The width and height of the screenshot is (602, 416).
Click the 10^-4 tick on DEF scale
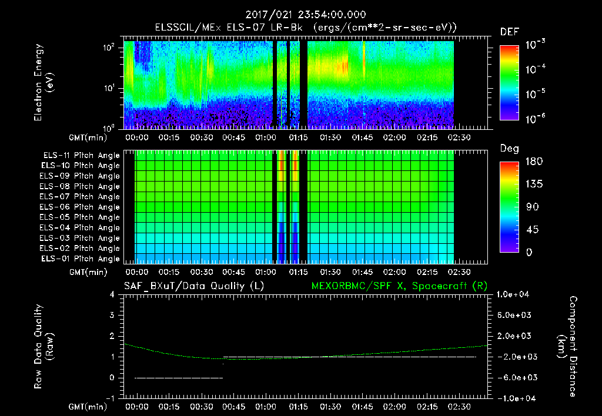(x=535, y=69)
